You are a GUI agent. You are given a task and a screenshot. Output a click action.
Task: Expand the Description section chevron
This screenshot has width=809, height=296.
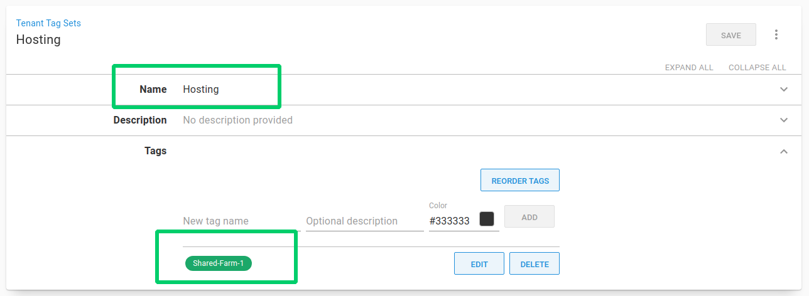pyautogui.click(x=783, y=120)
